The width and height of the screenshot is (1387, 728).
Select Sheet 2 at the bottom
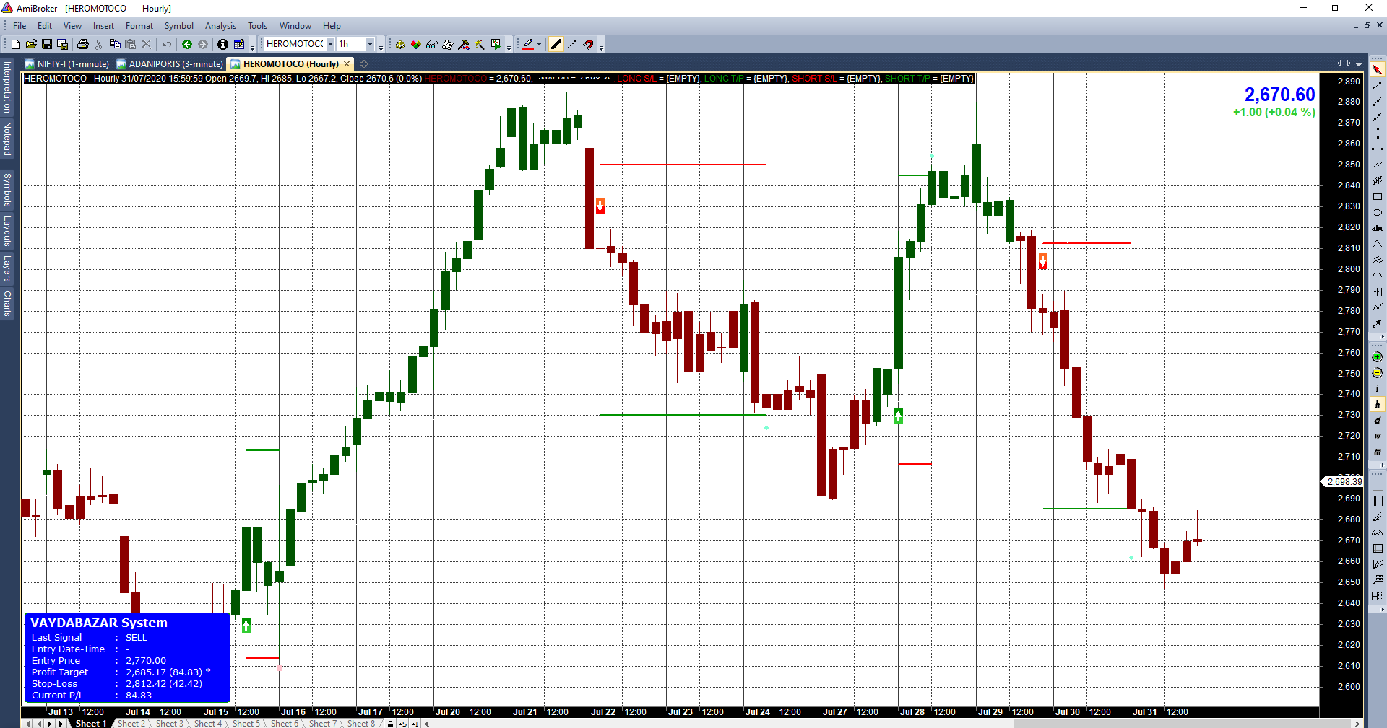pos(131,724)
